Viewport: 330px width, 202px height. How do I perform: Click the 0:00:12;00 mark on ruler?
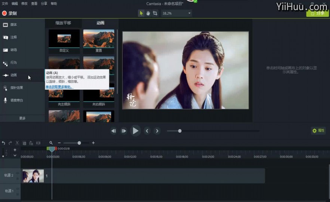[x=130, y=157]
